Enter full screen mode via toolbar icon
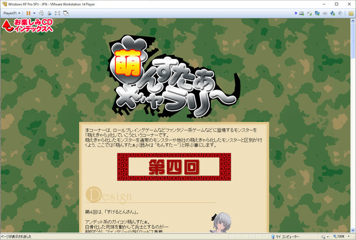The height and width of the screenshot is (240, 356). click(57, 13)
